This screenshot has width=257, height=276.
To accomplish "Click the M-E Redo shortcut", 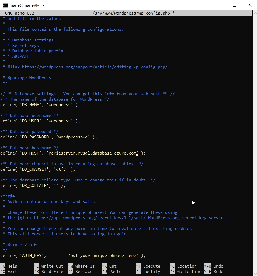I will click(214, 272).
